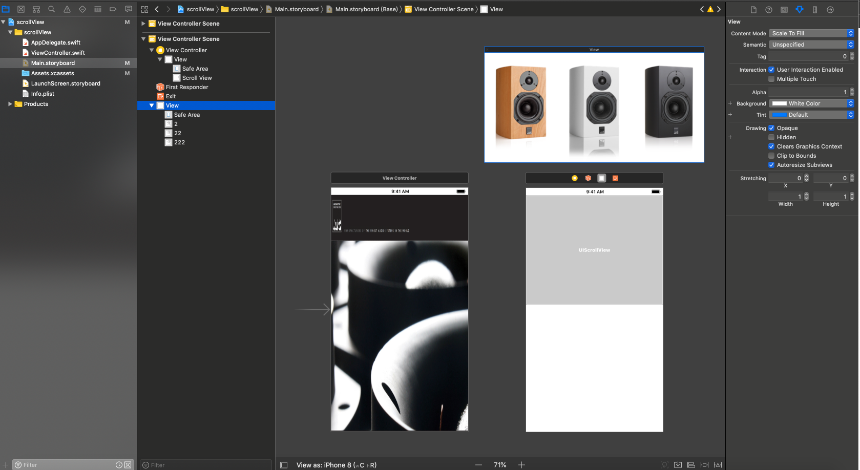Viewport: 860px width, 470px height.
Task: Select the Source Control navigator icon
Action: (21, 9)
